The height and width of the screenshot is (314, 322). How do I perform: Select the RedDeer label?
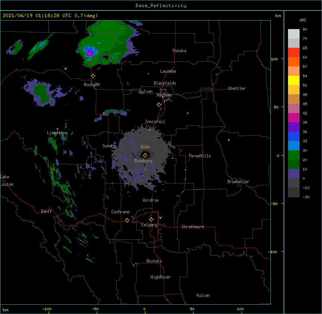point(164,95)
